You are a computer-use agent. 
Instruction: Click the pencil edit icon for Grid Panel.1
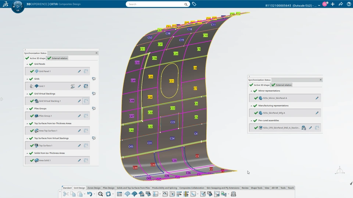coord(79,71)
